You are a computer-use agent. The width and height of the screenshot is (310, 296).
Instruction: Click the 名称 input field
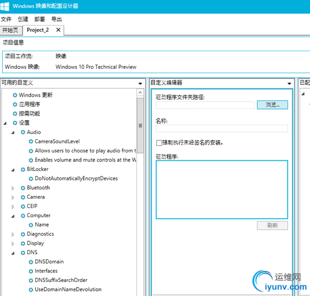click(222, 128)
